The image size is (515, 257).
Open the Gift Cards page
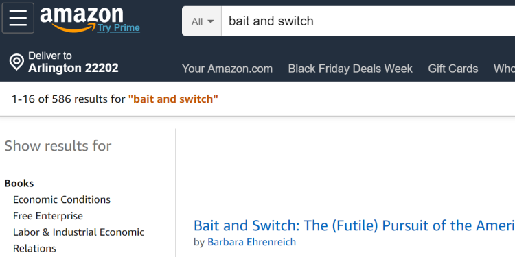[453, 69]
